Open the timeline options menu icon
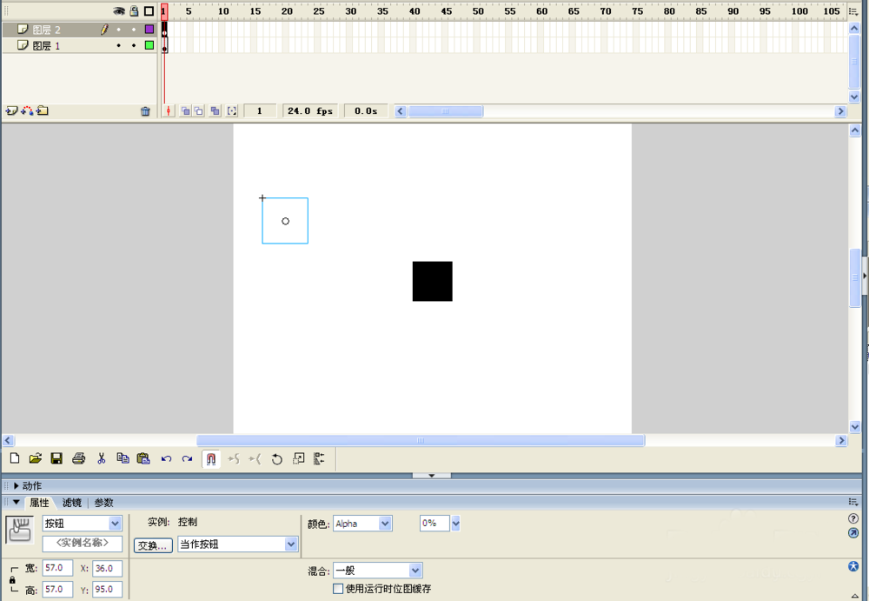 [853, 11]
